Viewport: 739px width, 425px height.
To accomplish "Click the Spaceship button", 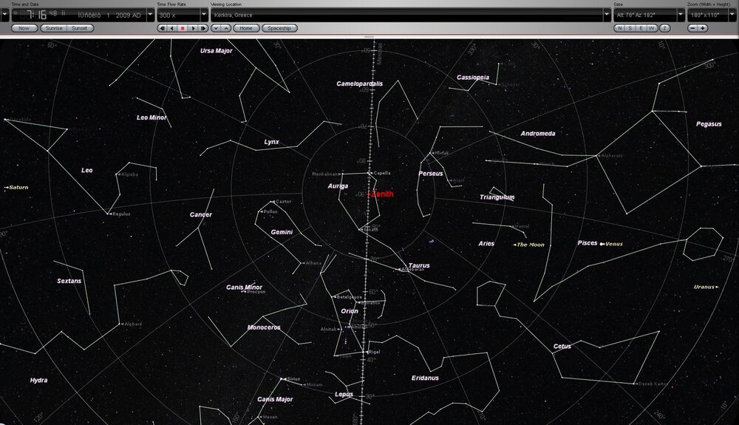I will [x=280, y=28].
